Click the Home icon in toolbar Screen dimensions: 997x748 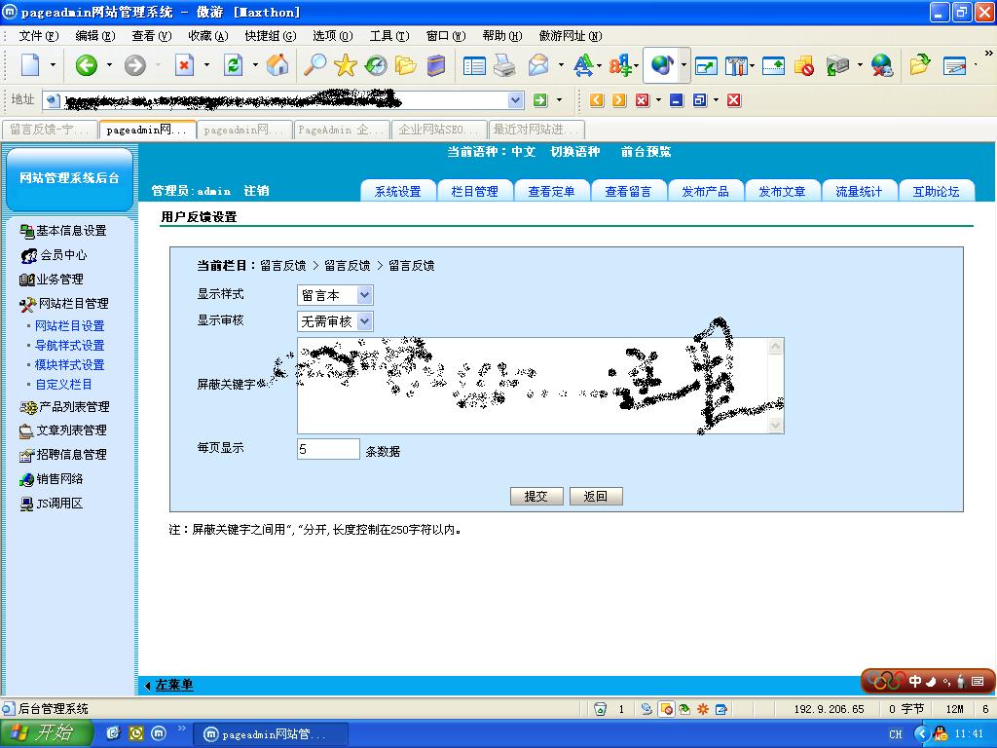click(277, 65)
